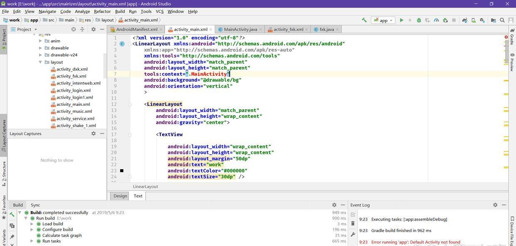Click the Search Everywhere magnifier icon
Viewport: 516px width, 246px height.
[502, 20]
